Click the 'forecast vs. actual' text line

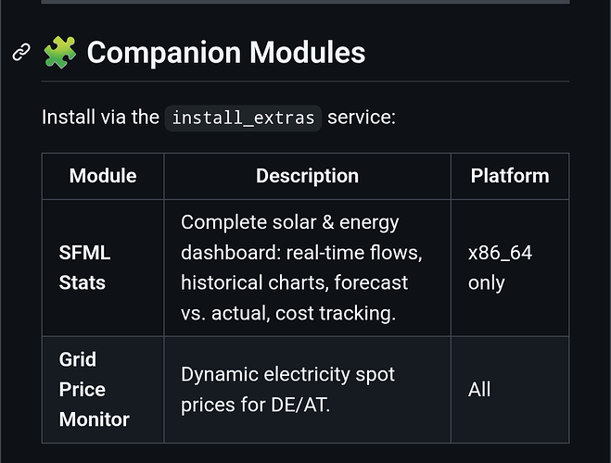point(294,297)
